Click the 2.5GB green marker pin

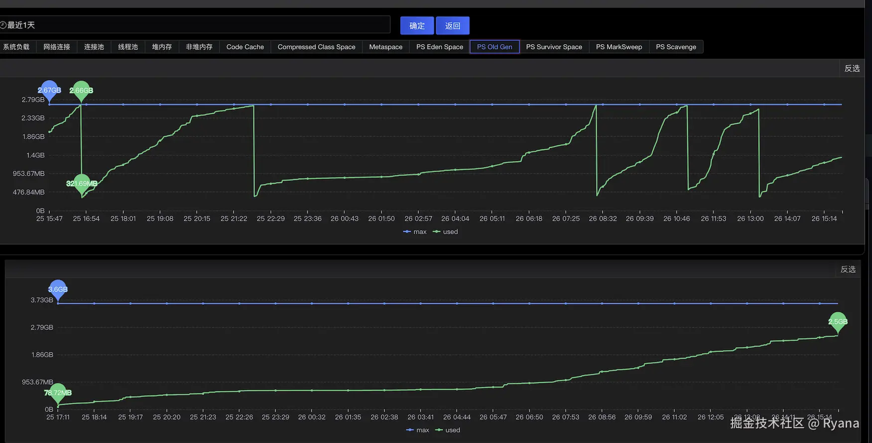tap(838, 322)
